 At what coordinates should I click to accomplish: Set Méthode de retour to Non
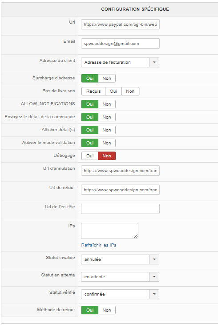coord(107,310)
